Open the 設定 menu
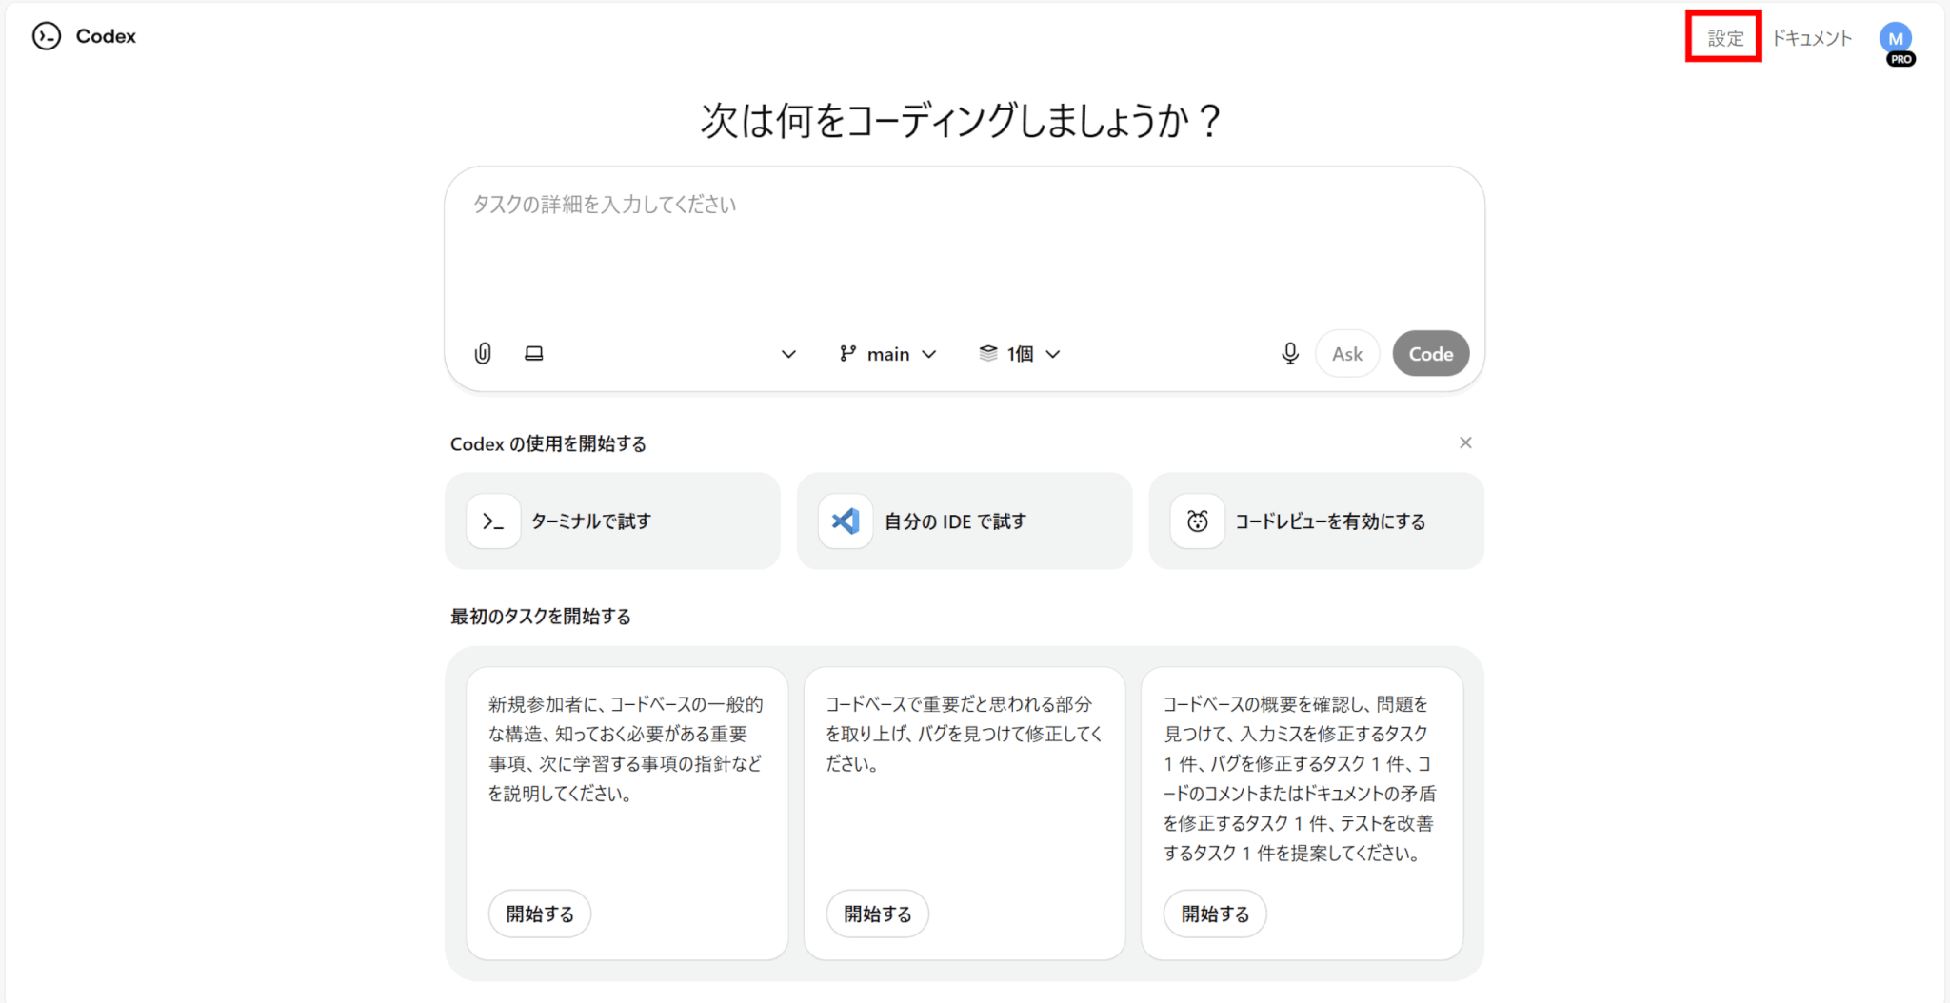This screenshot has width=1950, height=1003. tap(1724, 38)
